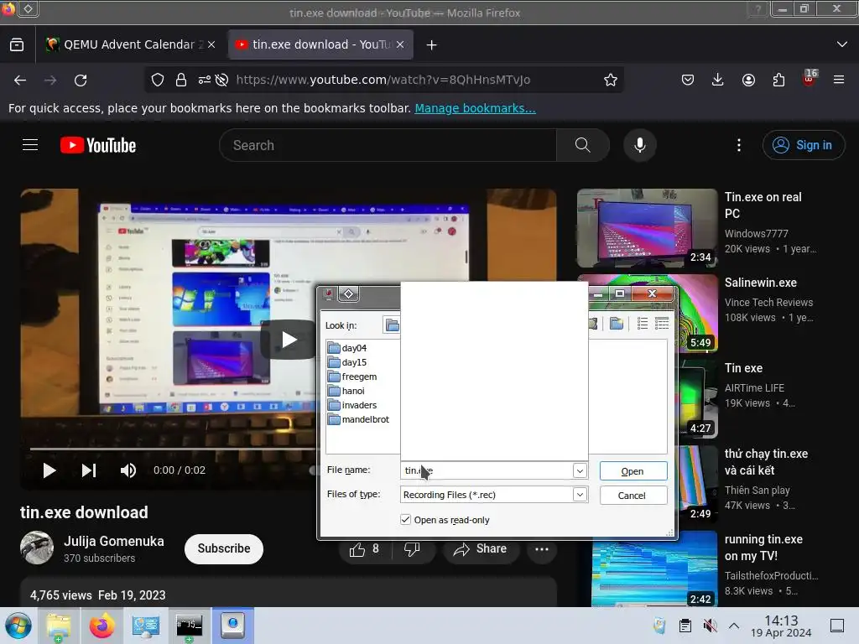859x644 pixels.
Task: Mute the video with the volume icon
Action: tap(128, 470)
